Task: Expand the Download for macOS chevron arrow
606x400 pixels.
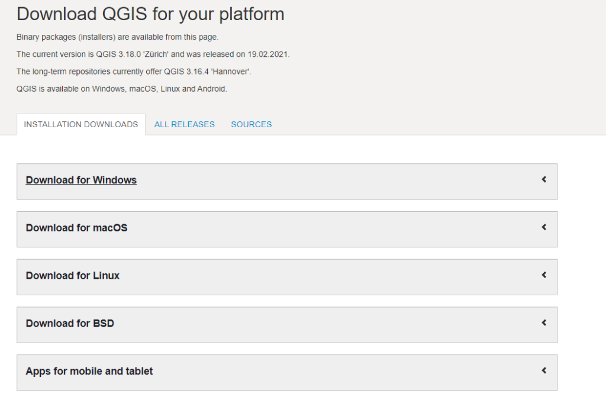Action: (543, 227)
